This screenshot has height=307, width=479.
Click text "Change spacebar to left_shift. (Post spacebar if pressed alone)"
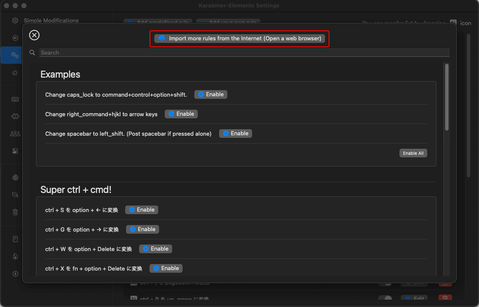[x=128, y=134]
